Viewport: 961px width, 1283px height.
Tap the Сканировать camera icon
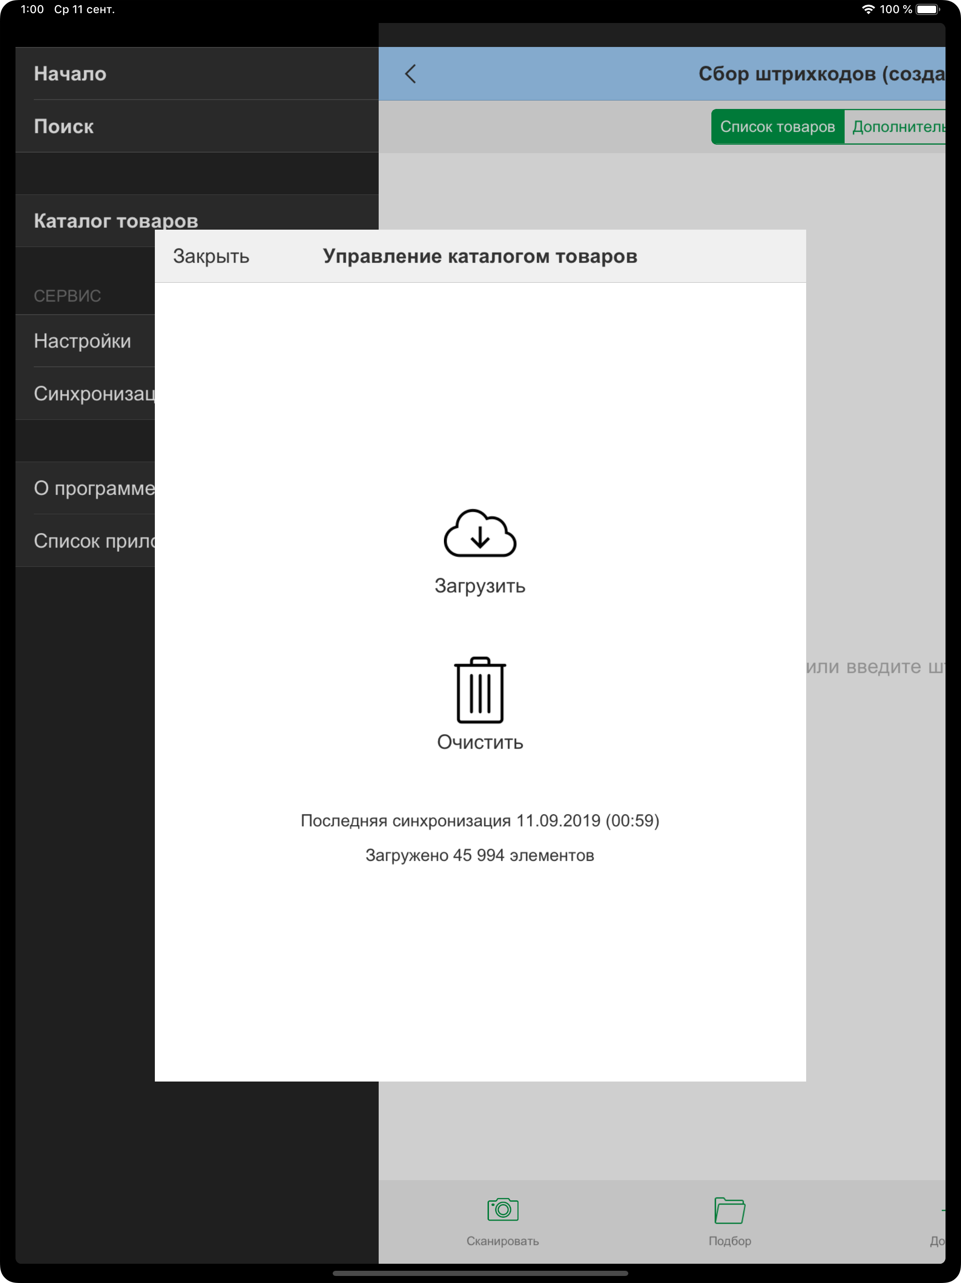tap(503, 1209)
